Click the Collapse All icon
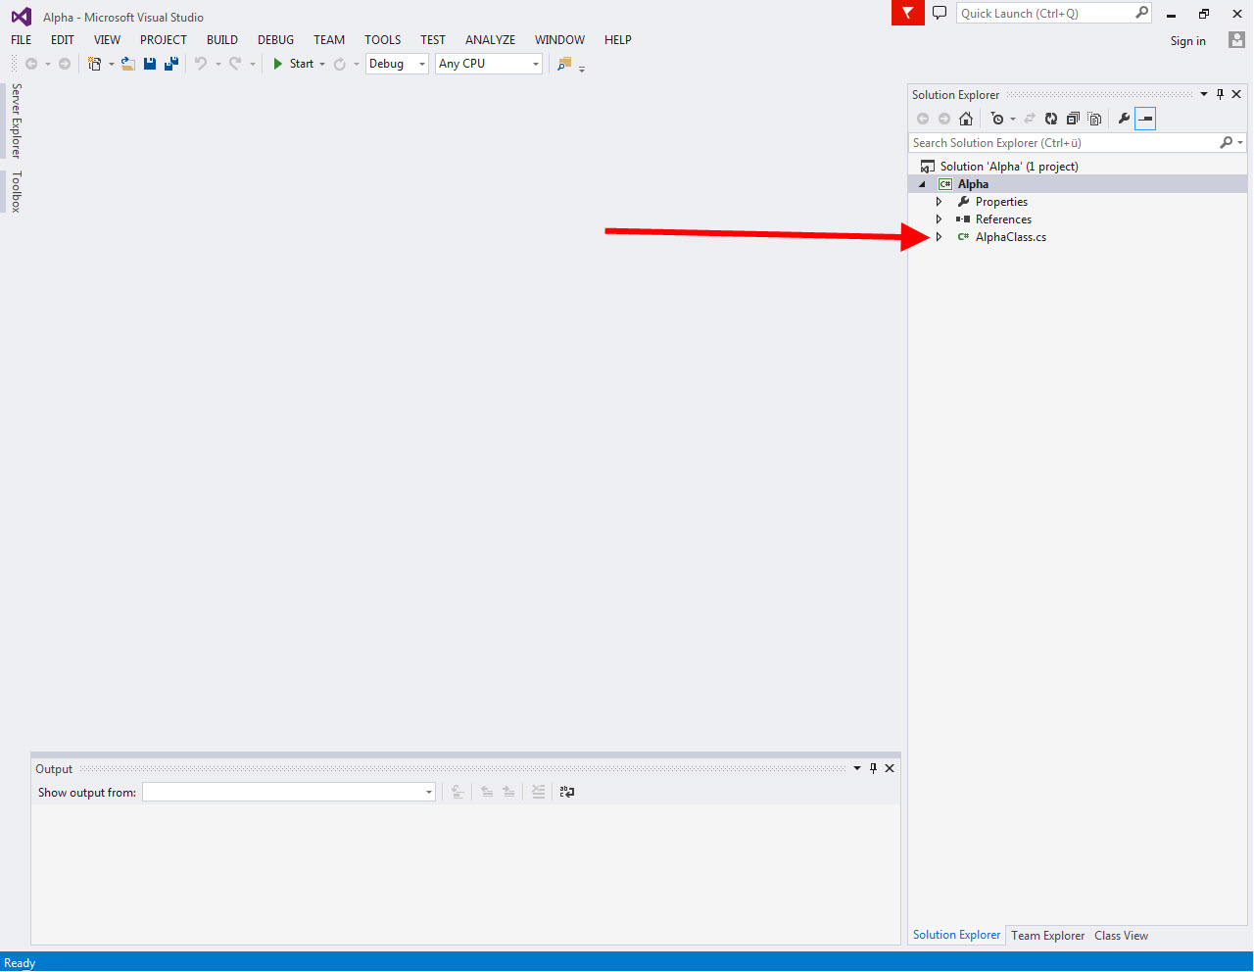The height and width of the screenshot is (972, 1254). [x=1073, y=119]
